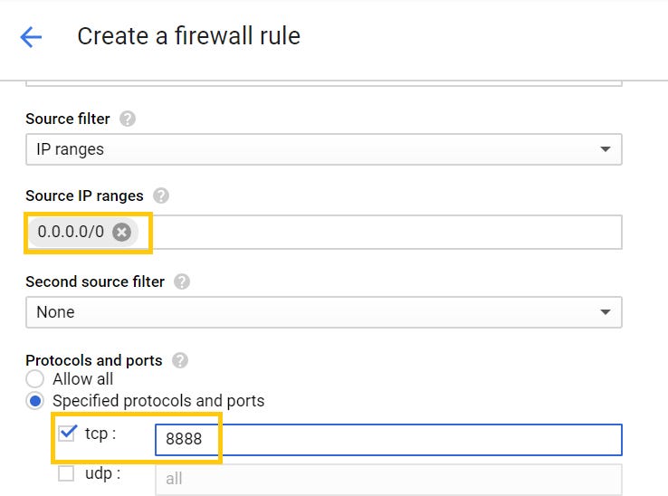This screenshot has height=496, width=668.
Task: Click the partially visible field above Source filter
Action: point(323,83)
